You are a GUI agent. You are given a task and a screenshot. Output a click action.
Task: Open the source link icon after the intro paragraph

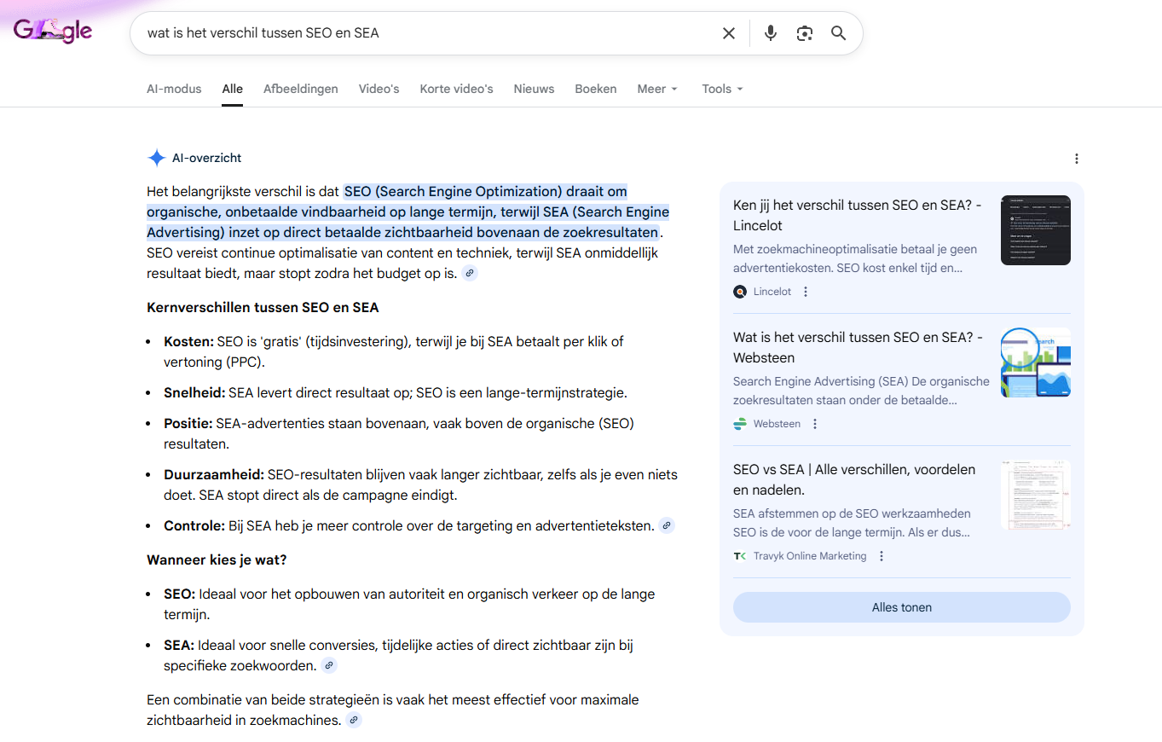click(x=469, y=272)
